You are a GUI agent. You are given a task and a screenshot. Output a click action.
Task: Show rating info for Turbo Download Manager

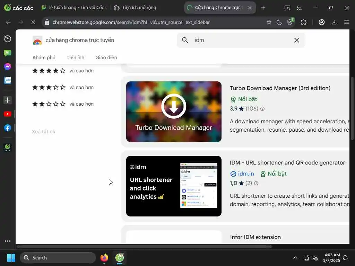[x=262, y=109]
